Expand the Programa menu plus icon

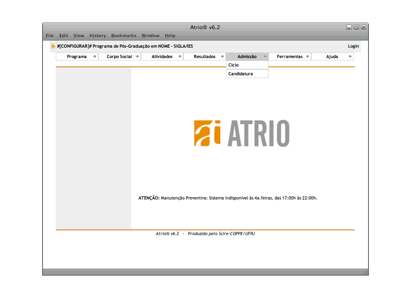pyautogui.click(x=95, y=56)
